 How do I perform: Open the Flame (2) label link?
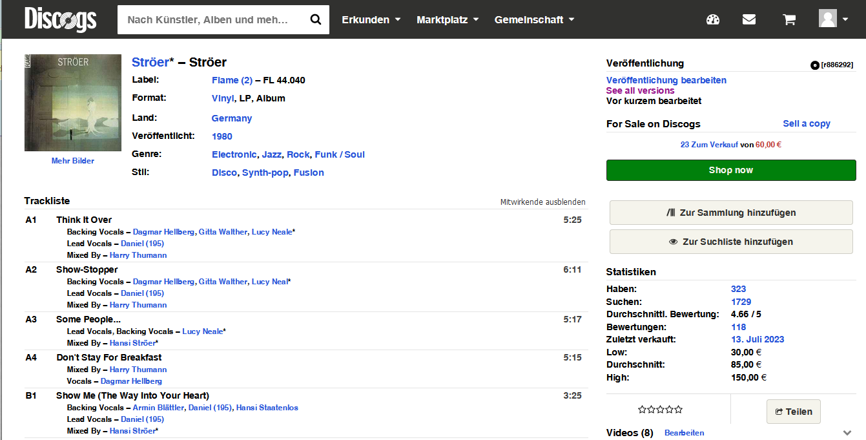click(x=232, y=80)
